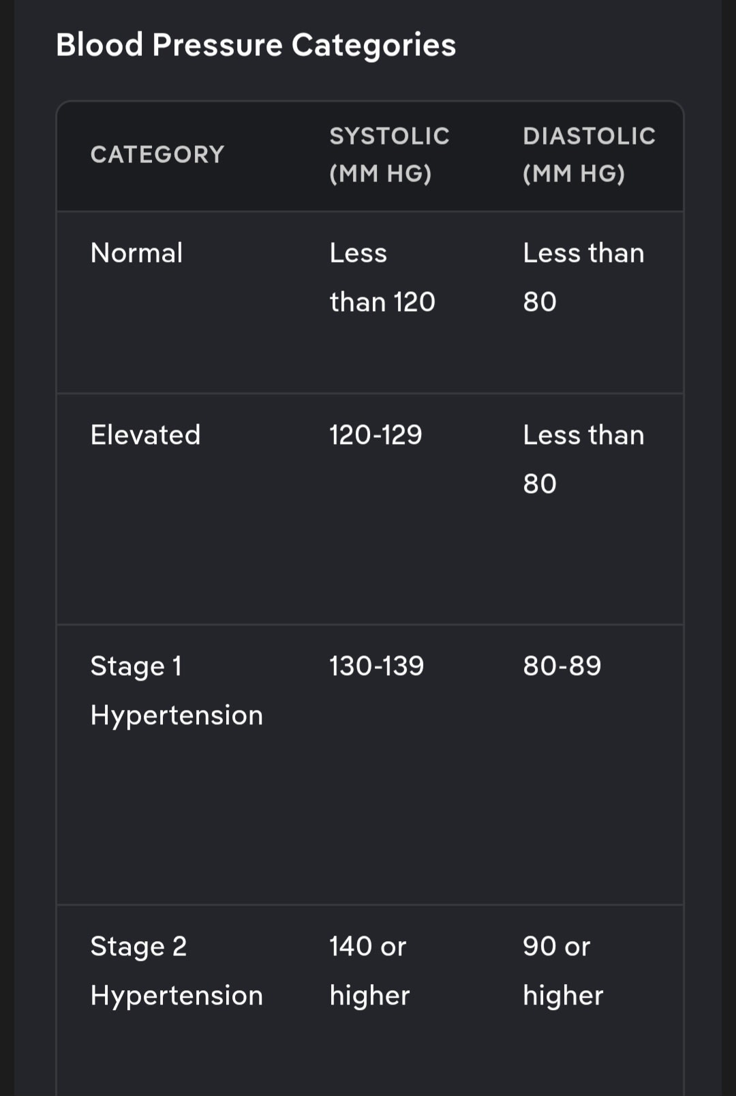Select the CATEGORY column header
736x1096 pixels.
coord(157,155)
